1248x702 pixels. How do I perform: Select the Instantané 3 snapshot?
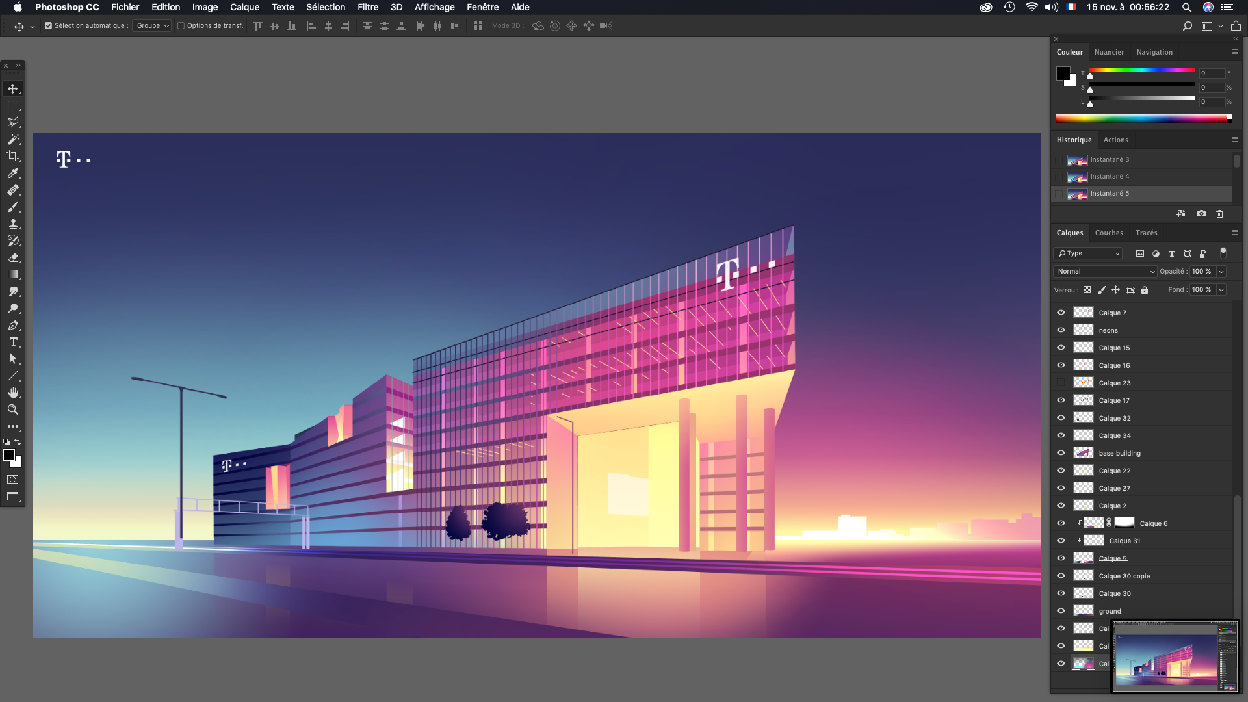[x=1141, y=160]
